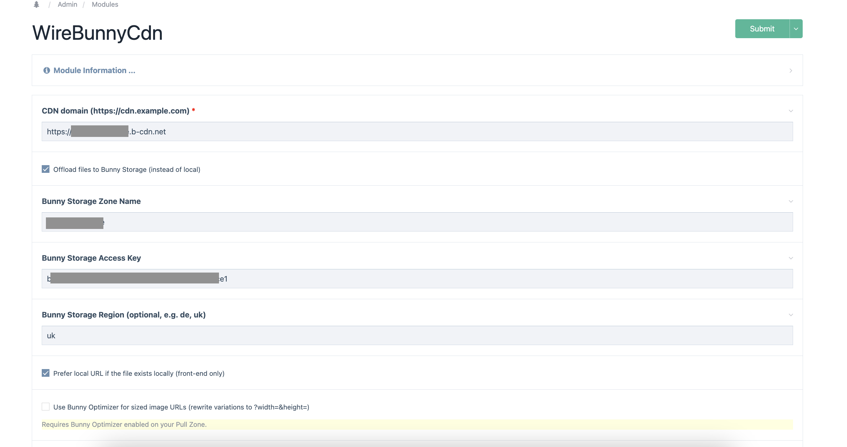The width and height of the screenshot is (847, 447).
Task: Click the Bunny Storage Zone Name label
Action: point(91,201)
